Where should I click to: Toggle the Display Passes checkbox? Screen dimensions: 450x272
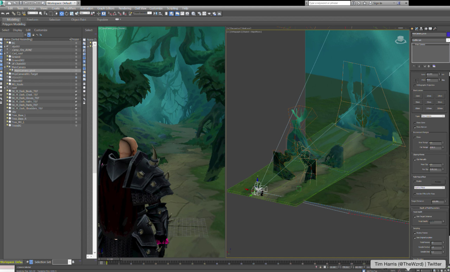(415, 233)
